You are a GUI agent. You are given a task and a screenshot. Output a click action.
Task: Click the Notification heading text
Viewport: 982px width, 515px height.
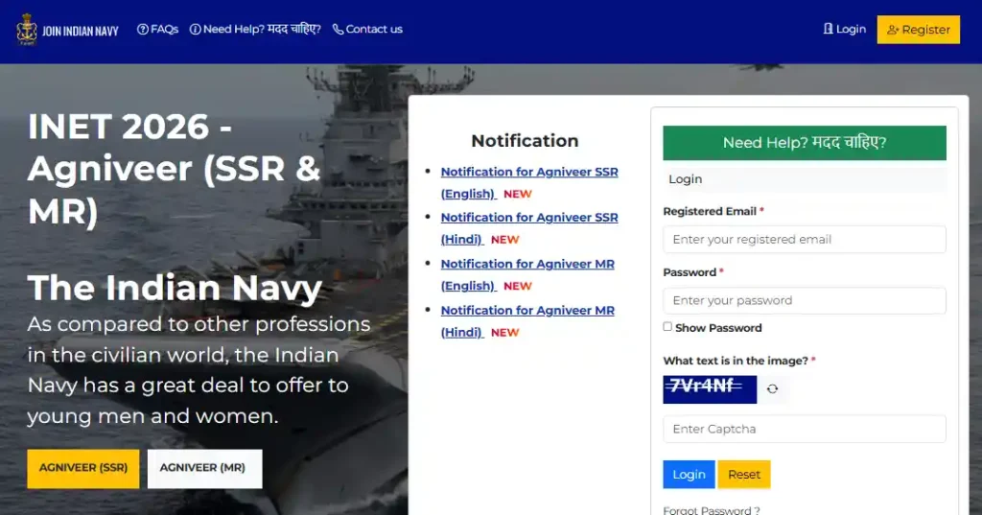pyautogui.click(x=525, y=141)
